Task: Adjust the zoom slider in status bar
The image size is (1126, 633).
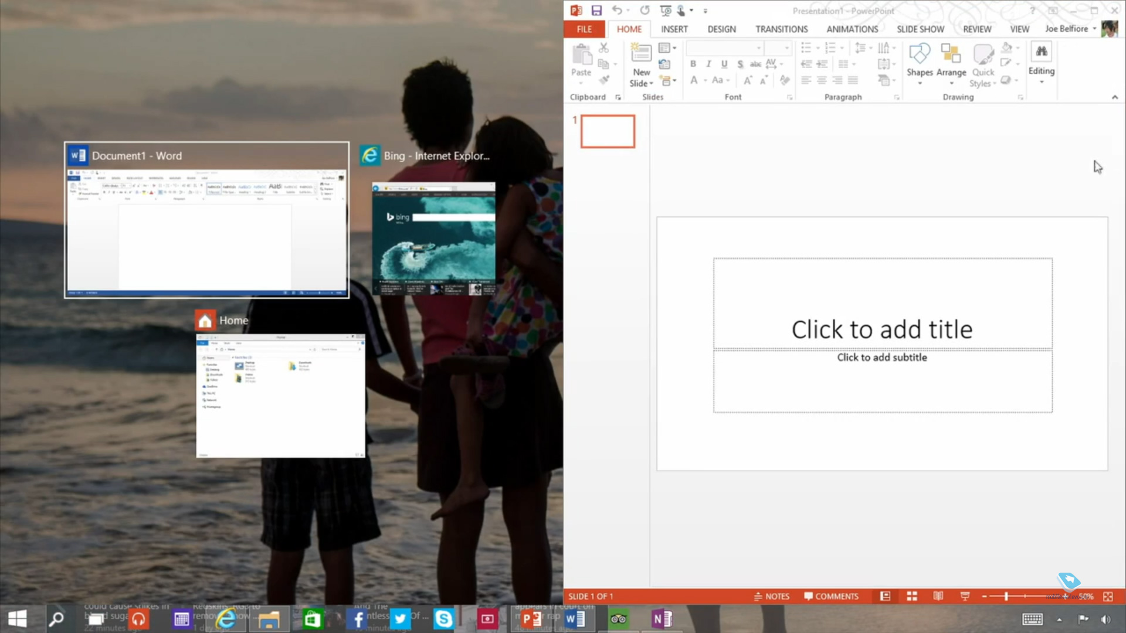Action: click(1006, 596)
